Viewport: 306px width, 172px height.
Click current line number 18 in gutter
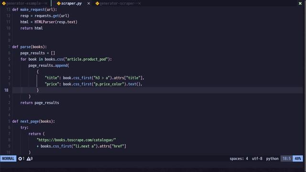[x=6, y=90]
